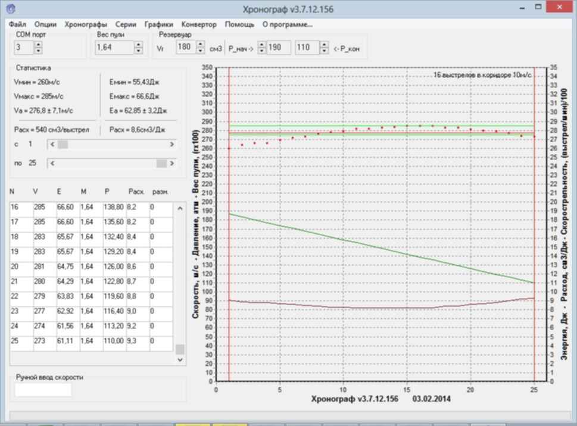Click left arrow of the 'по' slider
This screenshot has width=577, height=426.
[x=52, y=163]
